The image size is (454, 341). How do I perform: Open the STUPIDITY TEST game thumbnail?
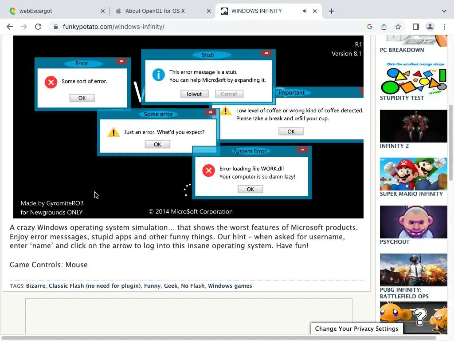point(414,78)
